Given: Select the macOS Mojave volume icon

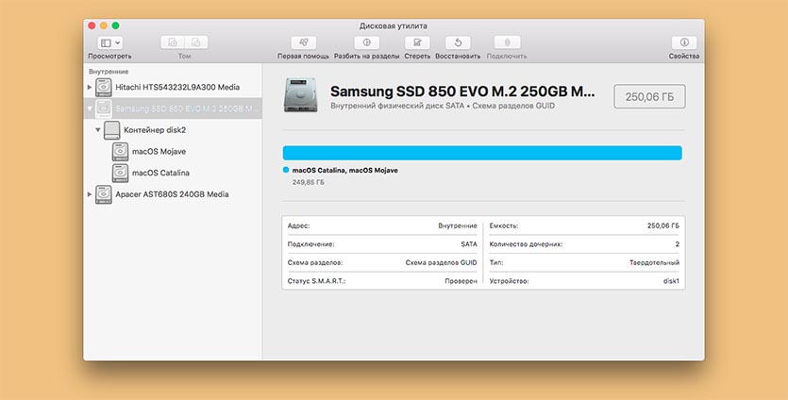Looking at the screenshot, I should click(x=120, y=152).
